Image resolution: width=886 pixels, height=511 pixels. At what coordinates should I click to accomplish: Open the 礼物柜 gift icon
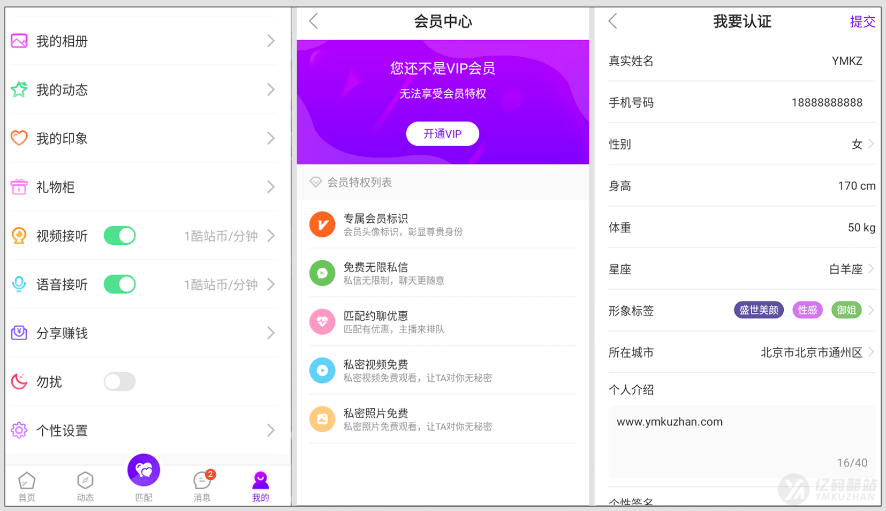pos(19,187)
